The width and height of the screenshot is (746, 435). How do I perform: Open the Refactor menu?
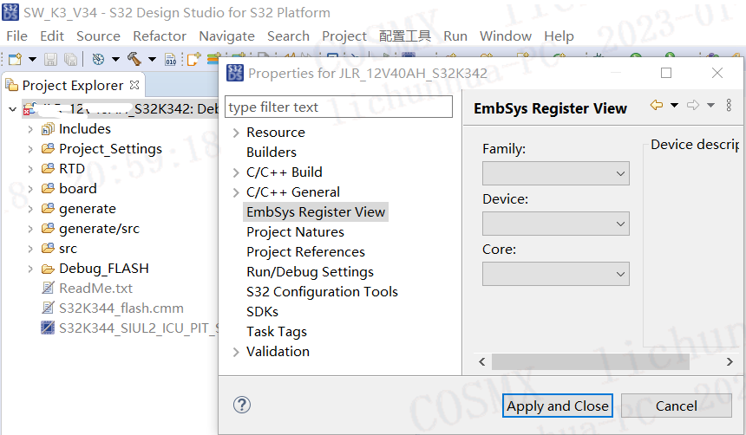point(160,36)
